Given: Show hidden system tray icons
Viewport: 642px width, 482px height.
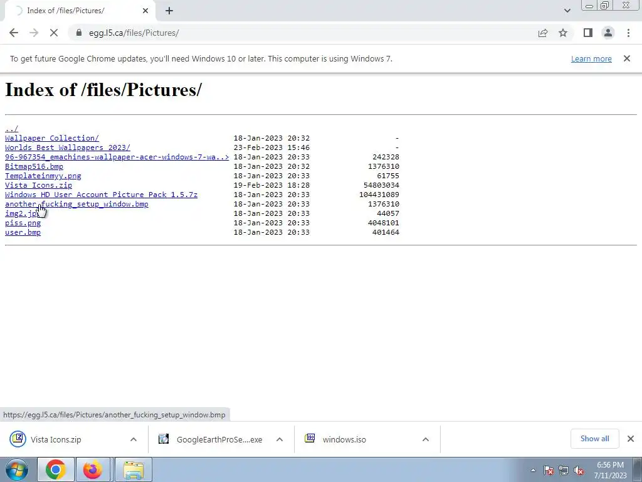Looking at the screenshot, I should point(533,470).
